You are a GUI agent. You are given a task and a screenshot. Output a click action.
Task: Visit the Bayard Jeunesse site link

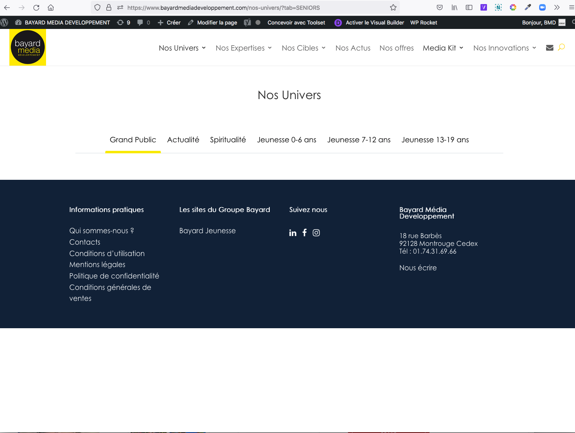click(207, 231)
